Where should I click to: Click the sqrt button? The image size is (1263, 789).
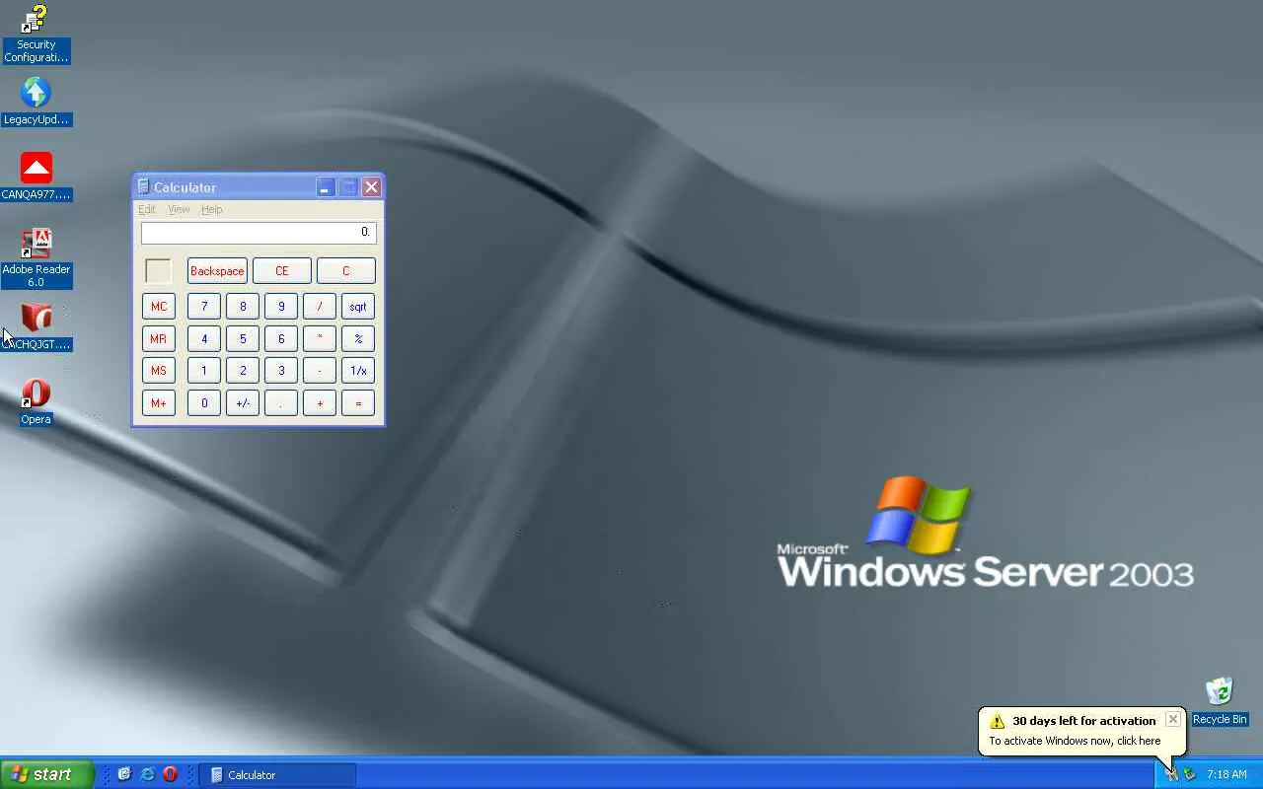[358, 307]
